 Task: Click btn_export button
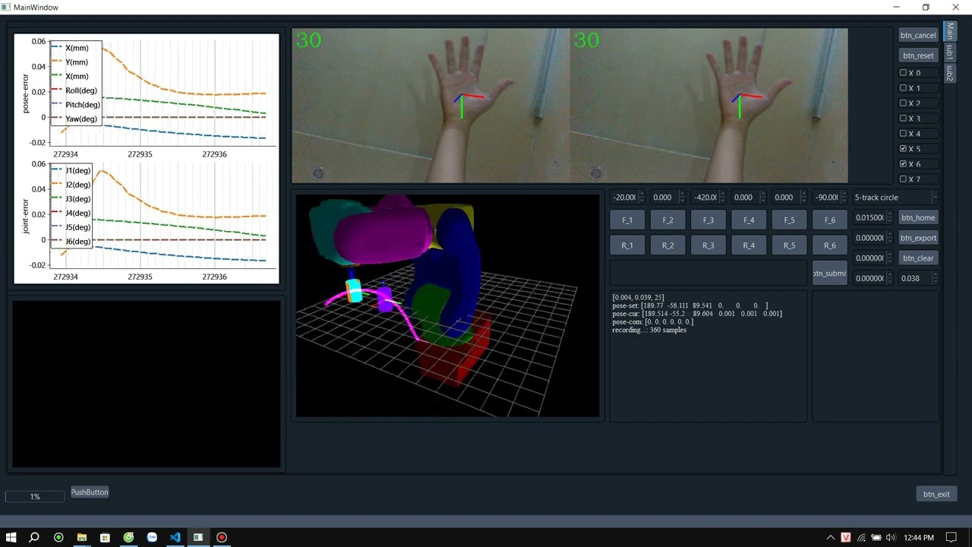point(918,239)
